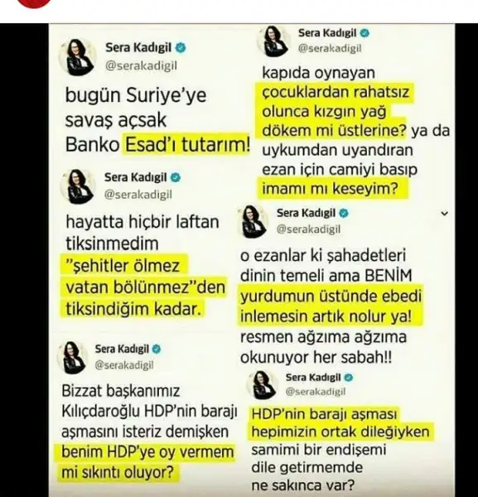Open @serakadigil handle above Suriye tweet
Image resolution: width=478 pixels, height=497 pixels.
click(x=141, y=66)
